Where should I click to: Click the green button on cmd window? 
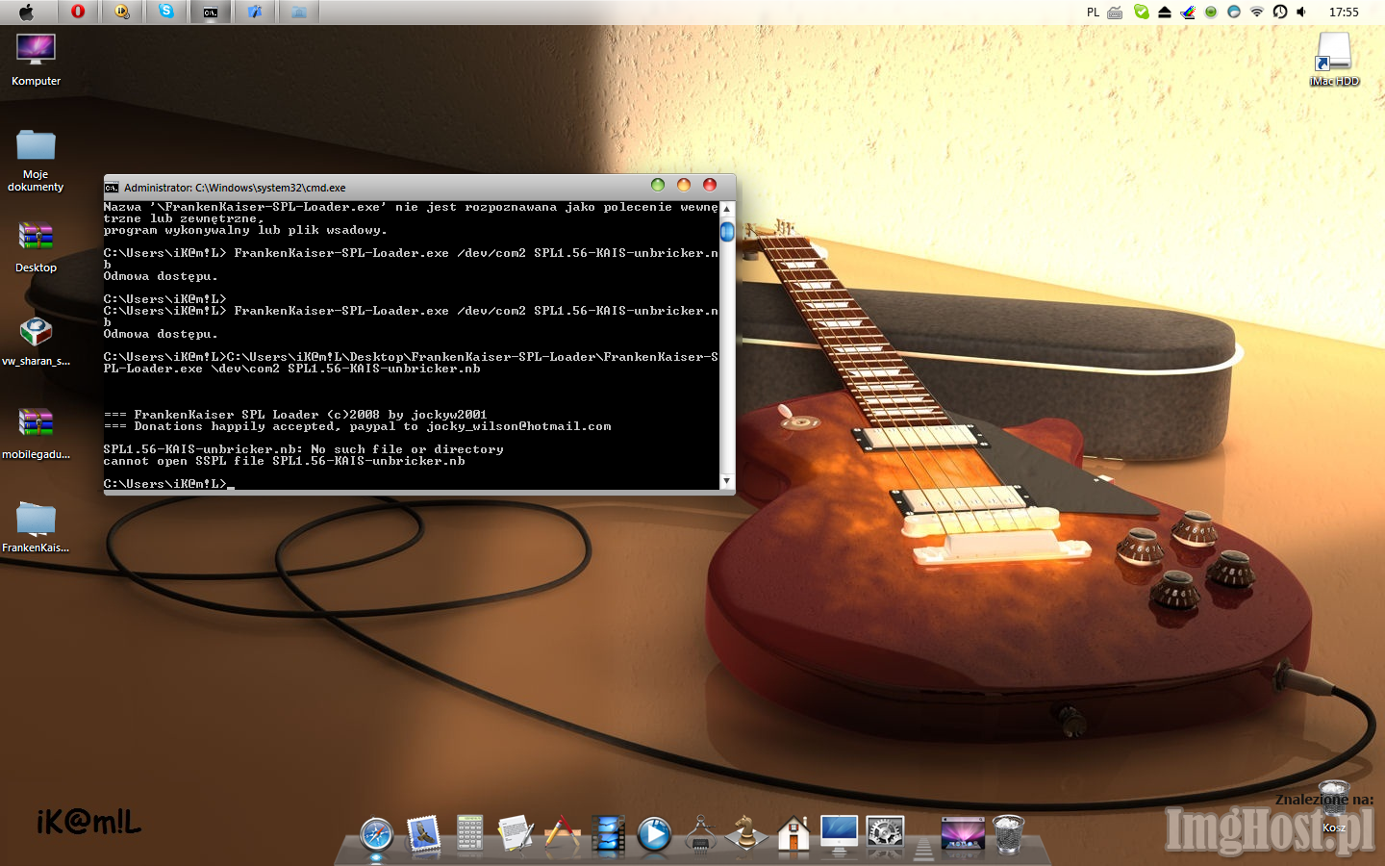point(658,185)
